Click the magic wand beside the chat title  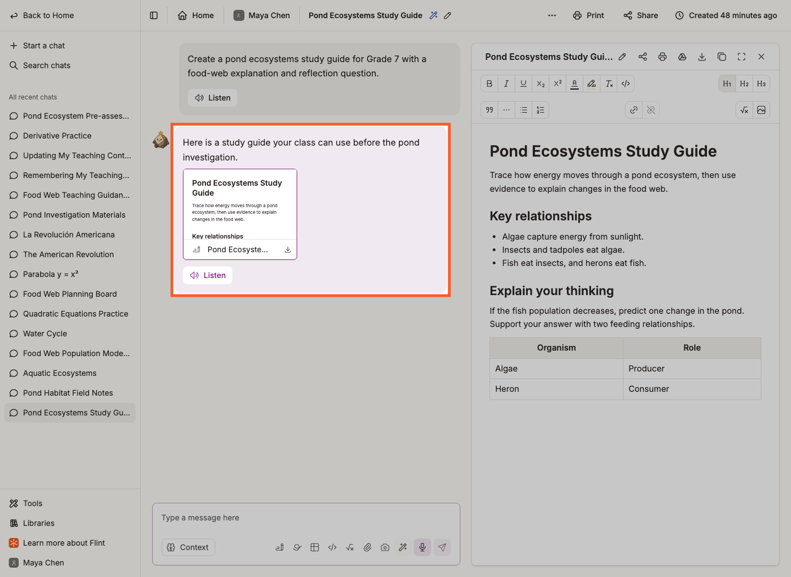click(x=433, y=15)
